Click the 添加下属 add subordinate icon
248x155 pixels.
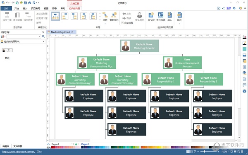click(7, 15)
